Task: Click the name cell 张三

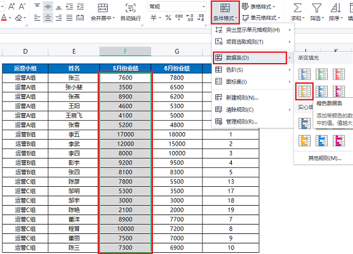Action: pyautogui.click(x=74, y=78)
